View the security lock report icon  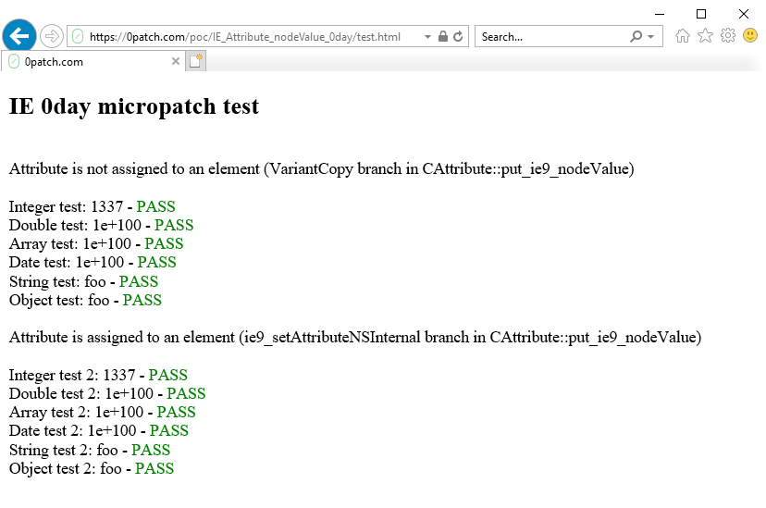(x=442, y=36)
